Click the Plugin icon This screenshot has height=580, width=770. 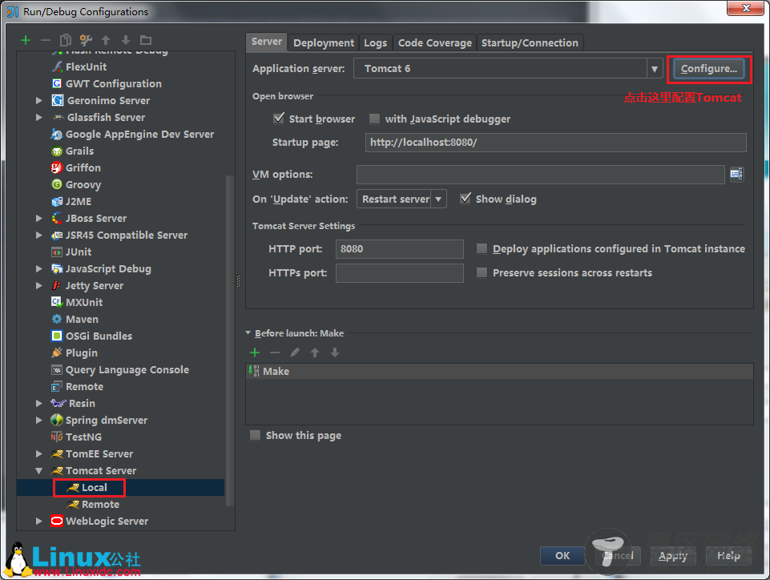(x=57, y=352)
